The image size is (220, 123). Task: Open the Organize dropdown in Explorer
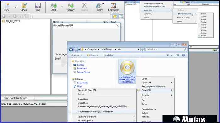tap(77, 55)
